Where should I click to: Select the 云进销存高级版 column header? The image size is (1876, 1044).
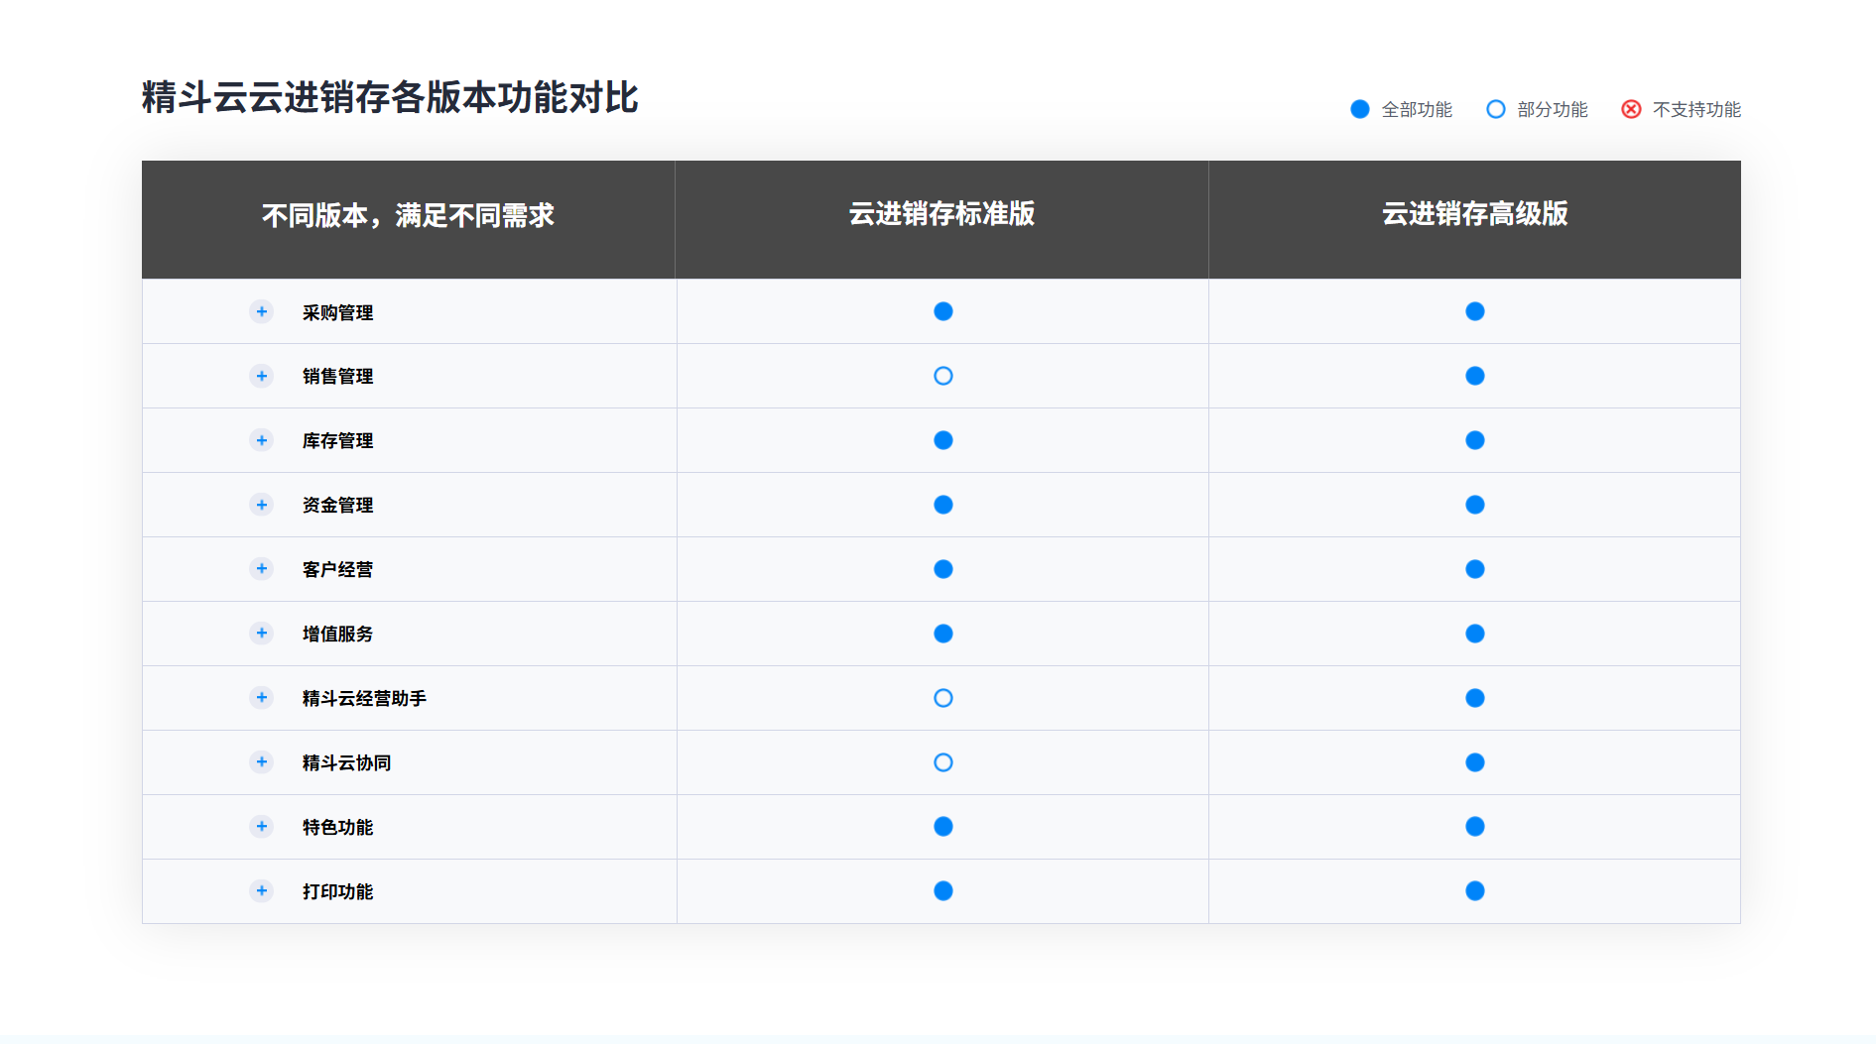1474,214
